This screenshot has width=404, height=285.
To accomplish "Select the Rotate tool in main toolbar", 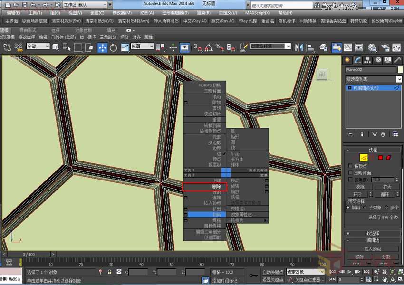I will tap(114, 48).
